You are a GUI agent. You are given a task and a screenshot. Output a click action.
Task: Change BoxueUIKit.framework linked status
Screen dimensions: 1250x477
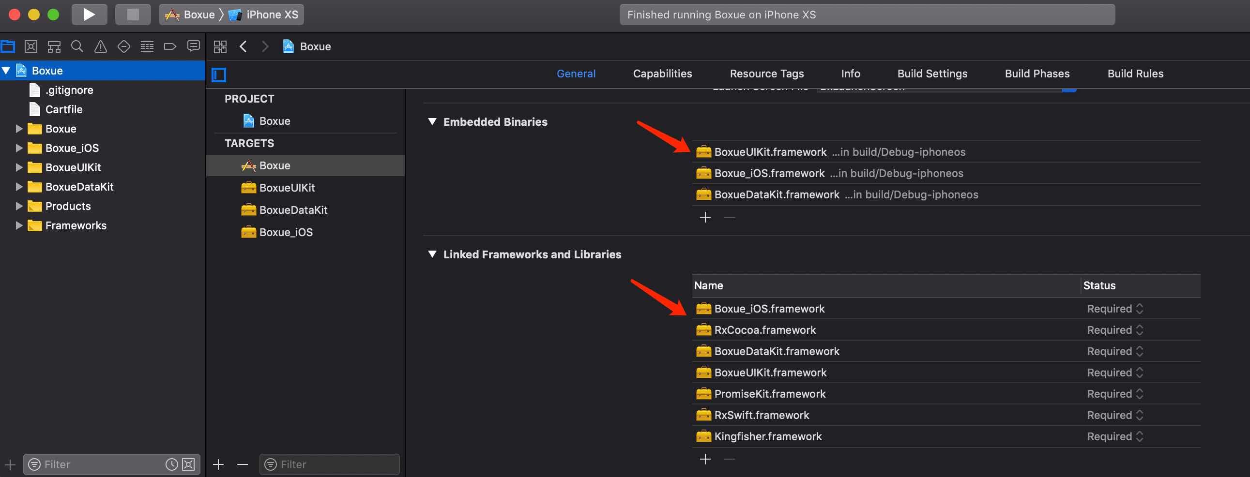tap(1115, 373)
